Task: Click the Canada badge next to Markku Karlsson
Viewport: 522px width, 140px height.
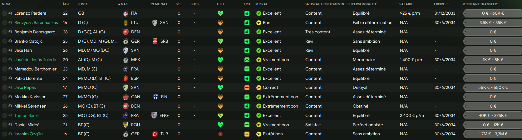Action: pos(126,97)
